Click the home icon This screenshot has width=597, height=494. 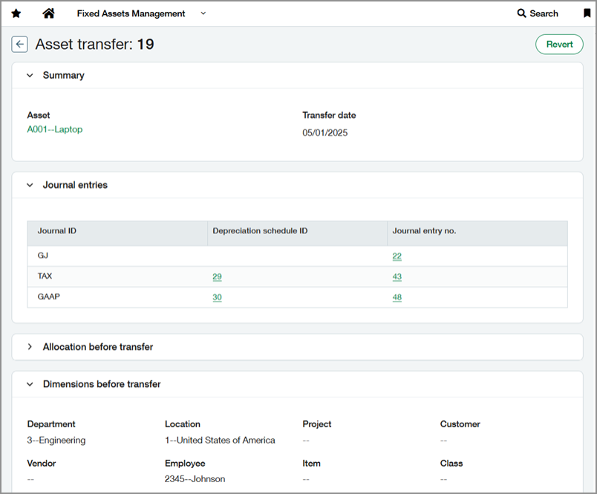pyautogui.click(x=48, y=13)
